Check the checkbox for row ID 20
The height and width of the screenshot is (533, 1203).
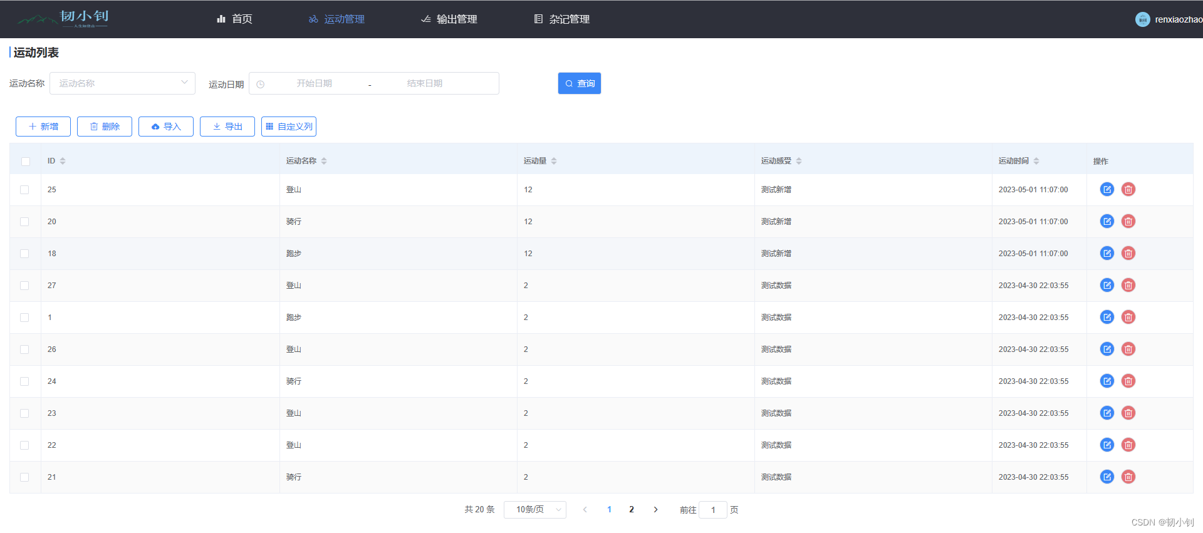[24, 222]
